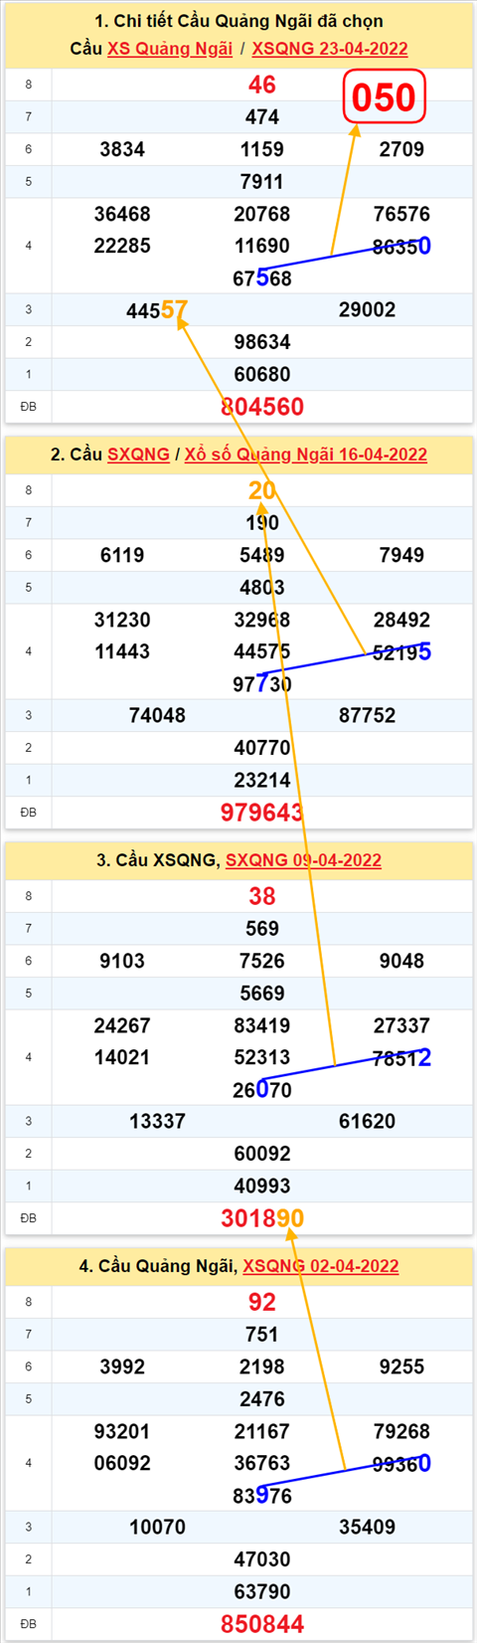Click the number 27337
This screenshot has width=477, height=1643.
click(402, 1025)
